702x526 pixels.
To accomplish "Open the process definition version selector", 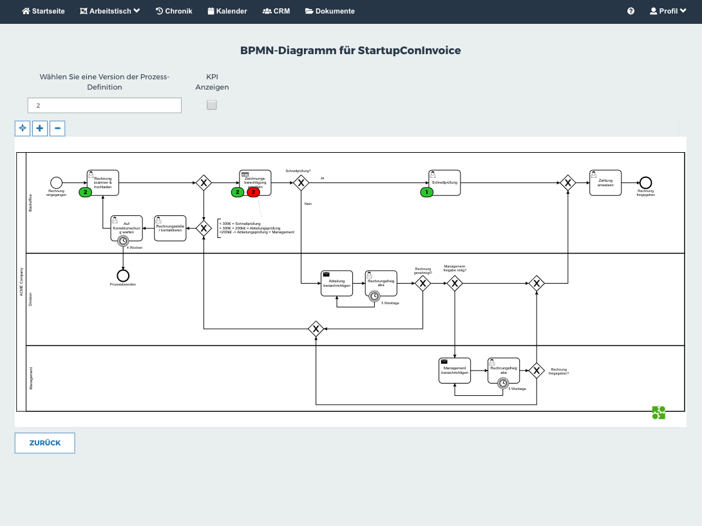I will tap(104, 105).
